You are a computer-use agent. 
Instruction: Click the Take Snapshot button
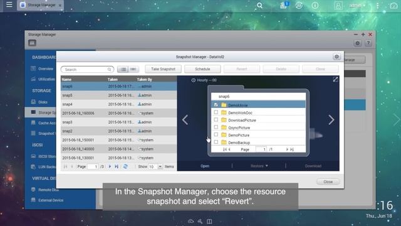(x=163, y=69)
